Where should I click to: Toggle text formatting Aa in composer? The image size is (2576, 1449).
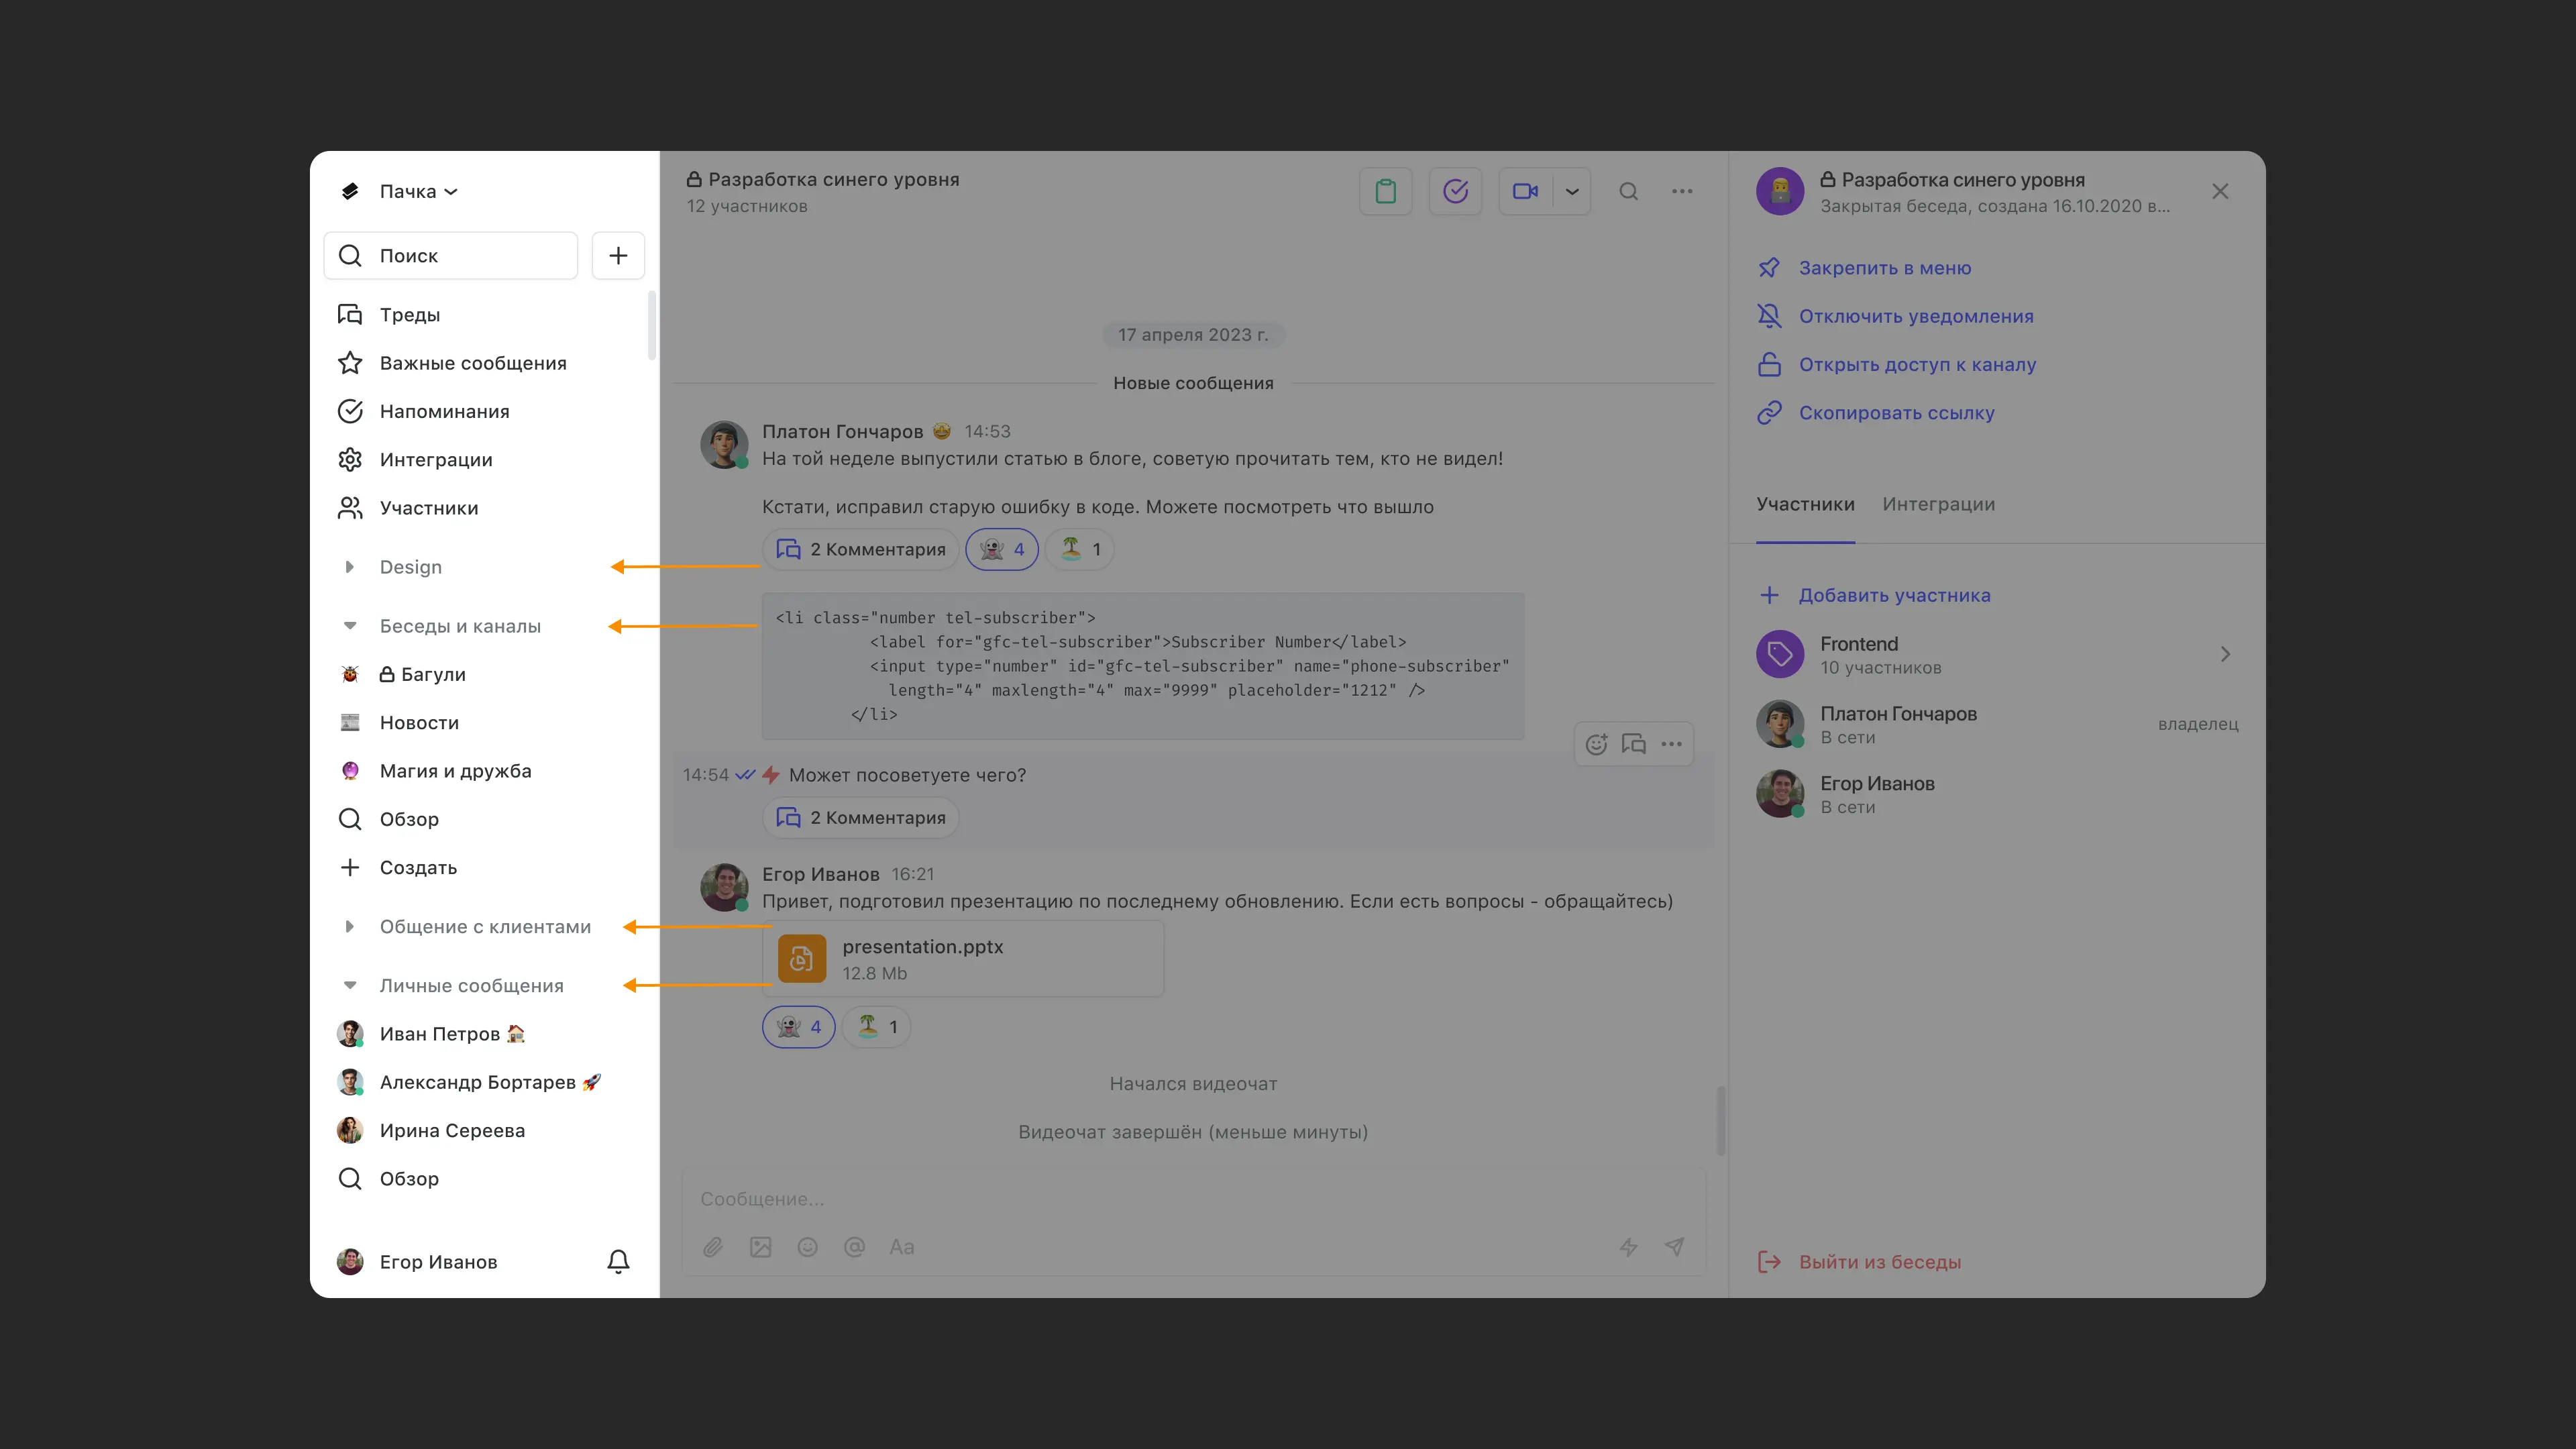pos(901,1247)
